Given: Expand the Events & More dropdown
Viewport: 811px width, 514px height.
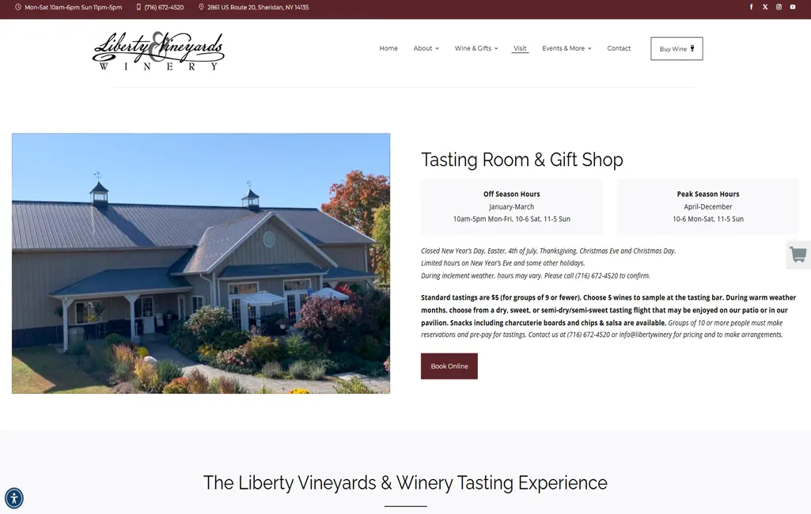Looking at the screenshot, I should pyautogui.click(x=567, y=48).
